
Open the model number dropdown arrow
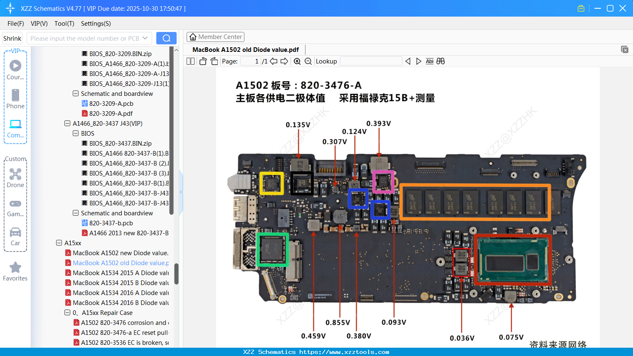point(145,38)
